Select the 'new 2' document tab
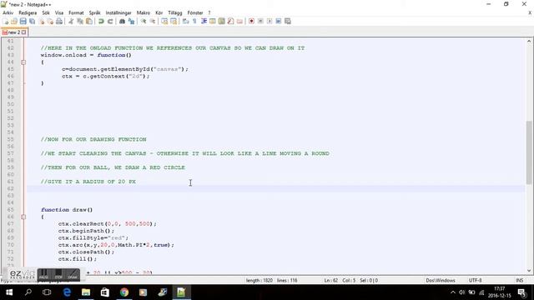 14,32
